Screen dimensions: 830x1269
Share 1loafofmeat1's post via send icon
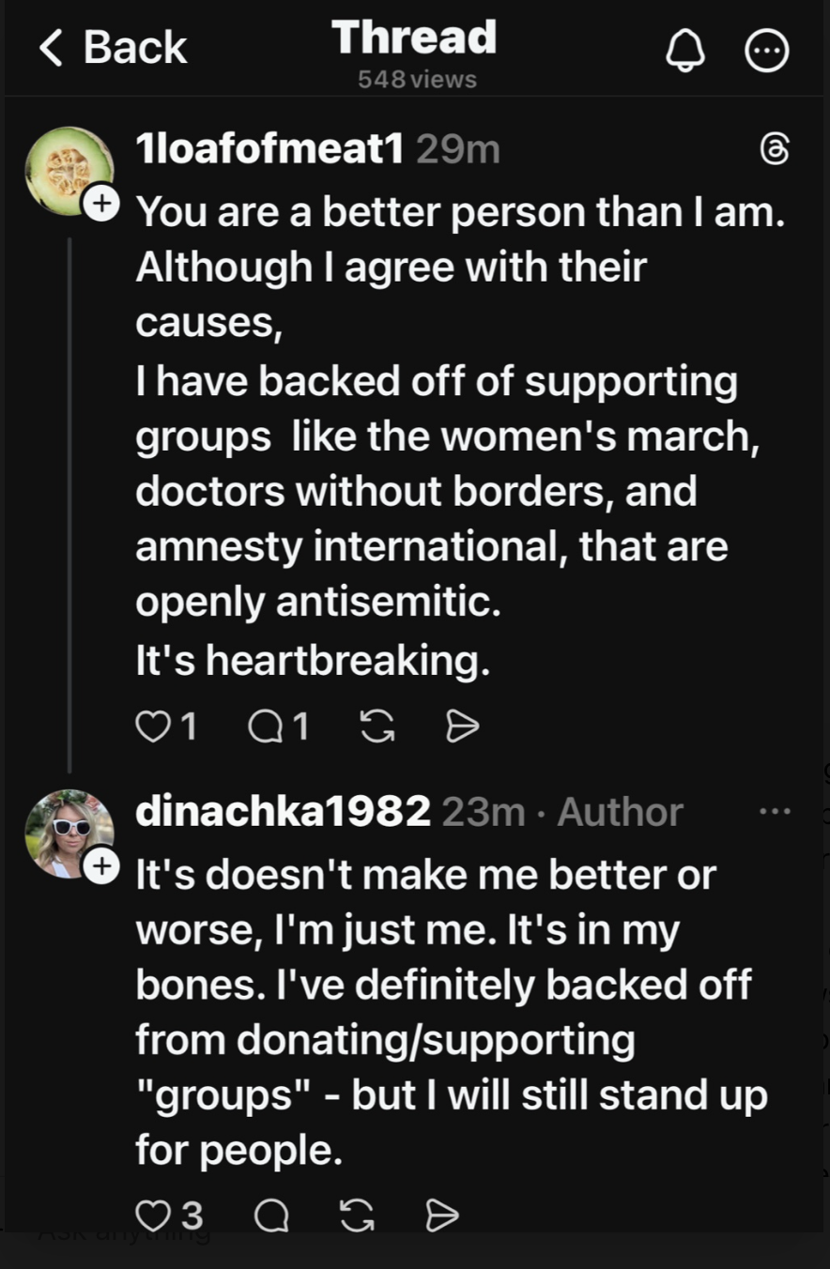tap(462, 726)
